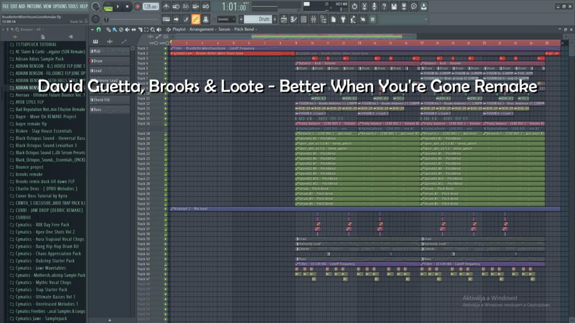Toggle typing keyboard to piano icon
This screenshot has height=323, width=575.
166,19
